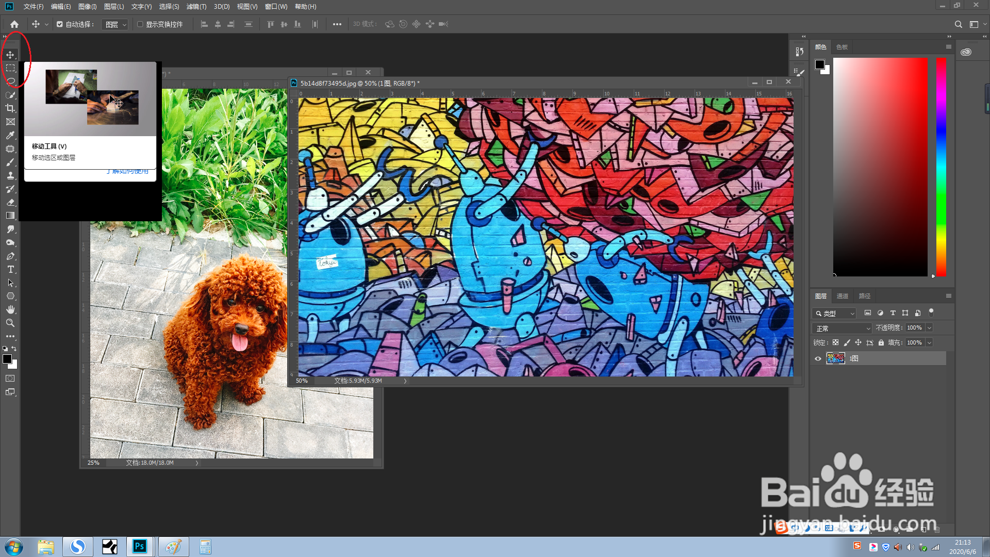The height and width of the screenshot is (557, 990).
Task: Click align top edges icon
Action: click(x=270, y=24)
